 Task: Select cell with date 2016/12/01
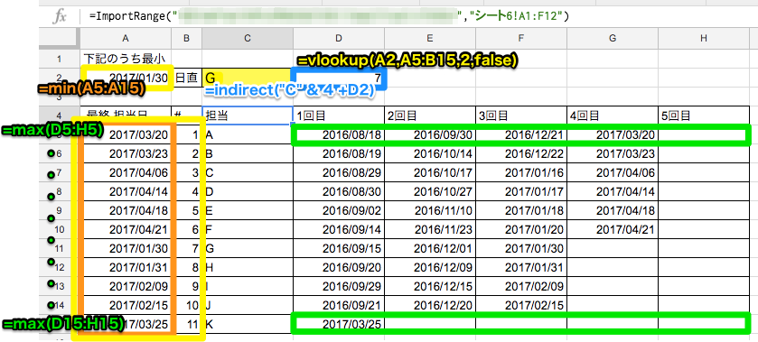[x=430, y=248]
